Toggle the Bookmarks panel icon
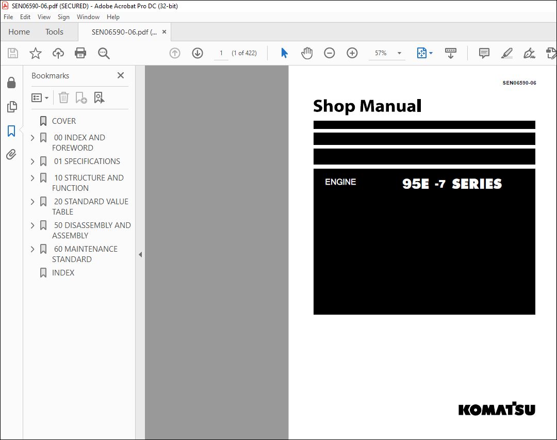 pos(11,131)
